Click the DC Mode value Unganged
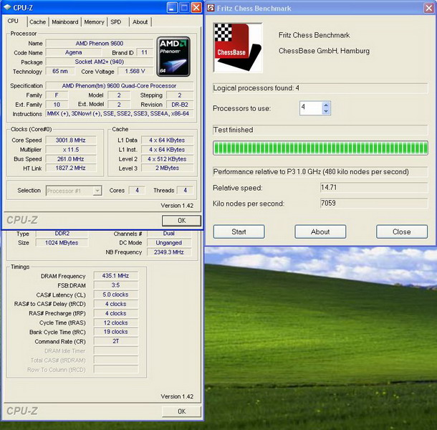The width and height of the screenshot is (437, 430). pos(169,243)
